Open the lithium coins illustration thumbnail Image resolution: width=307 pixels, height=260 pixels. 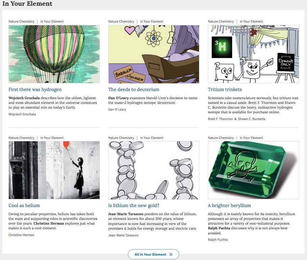[x=154, y=170]
